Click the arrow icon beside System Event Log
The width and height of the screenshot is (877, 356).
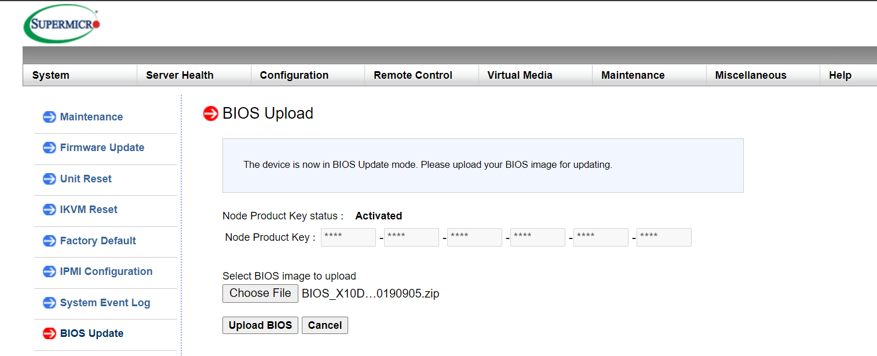click(x=49, y=303)
